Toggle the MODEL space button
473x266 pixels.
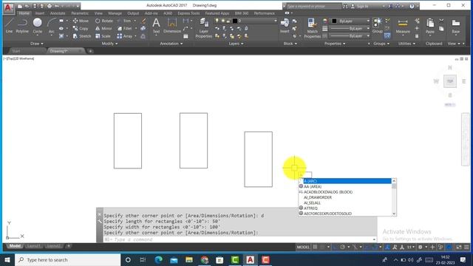(x=303, y=247)
